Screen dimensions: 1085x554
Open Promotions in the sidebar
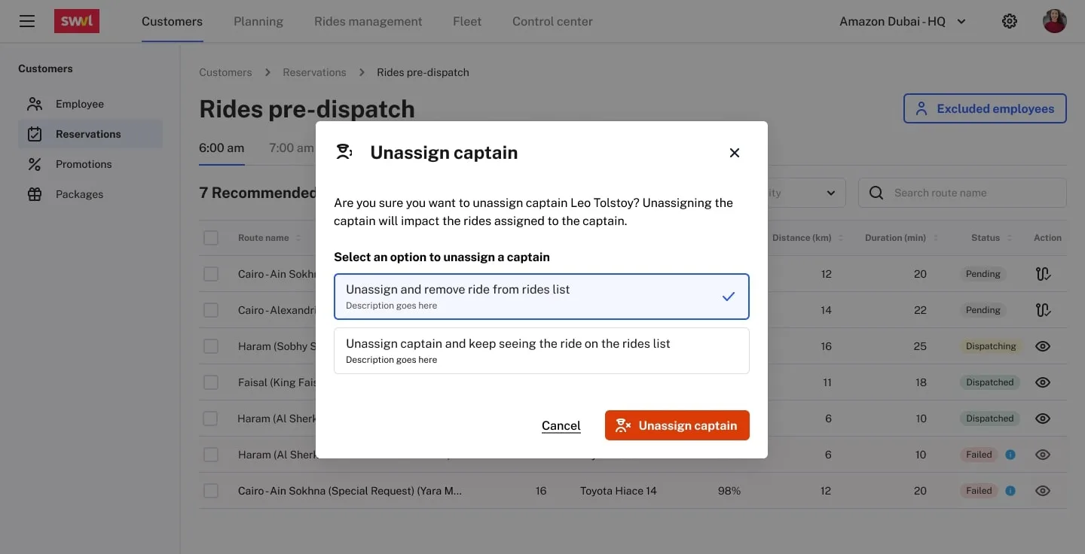tap(83, 164)
